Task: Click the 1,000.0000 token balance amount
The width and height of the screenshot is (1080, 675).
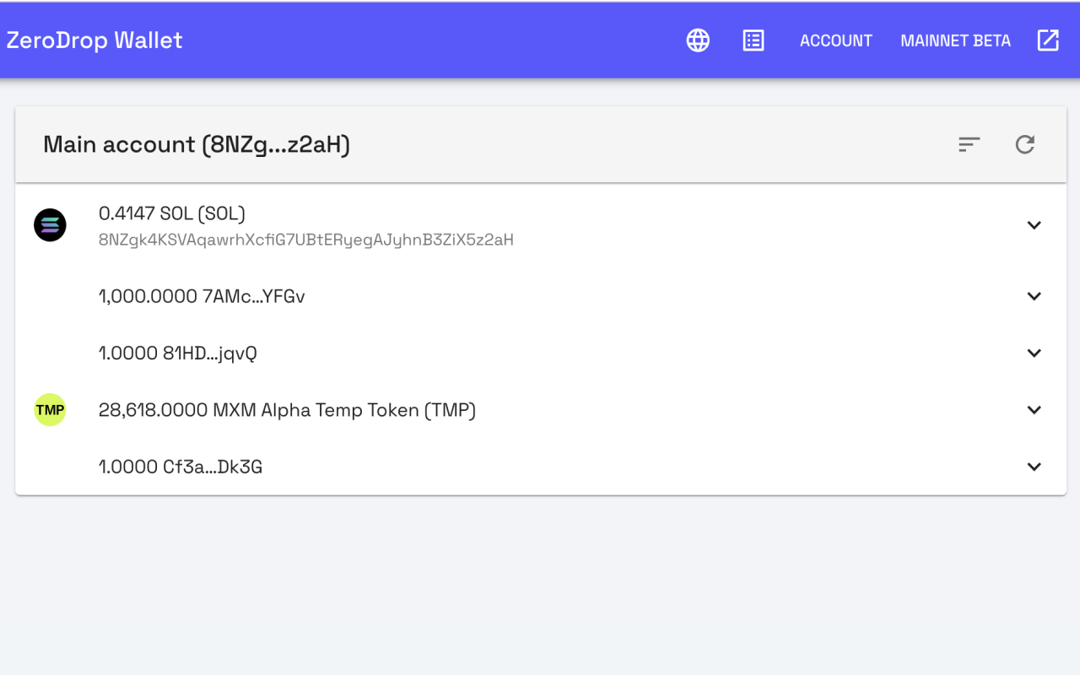Action: click(202, 296)
